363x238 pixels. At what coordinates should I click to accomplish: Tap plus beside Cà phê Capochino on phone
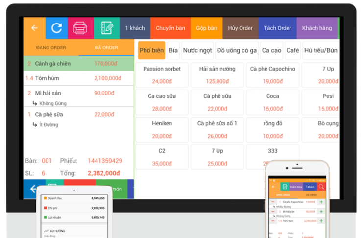(x=321, y=202)
